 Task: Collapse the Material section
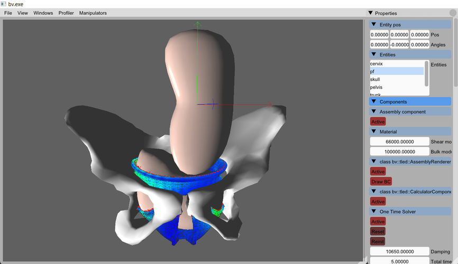[x=374, y=131]
